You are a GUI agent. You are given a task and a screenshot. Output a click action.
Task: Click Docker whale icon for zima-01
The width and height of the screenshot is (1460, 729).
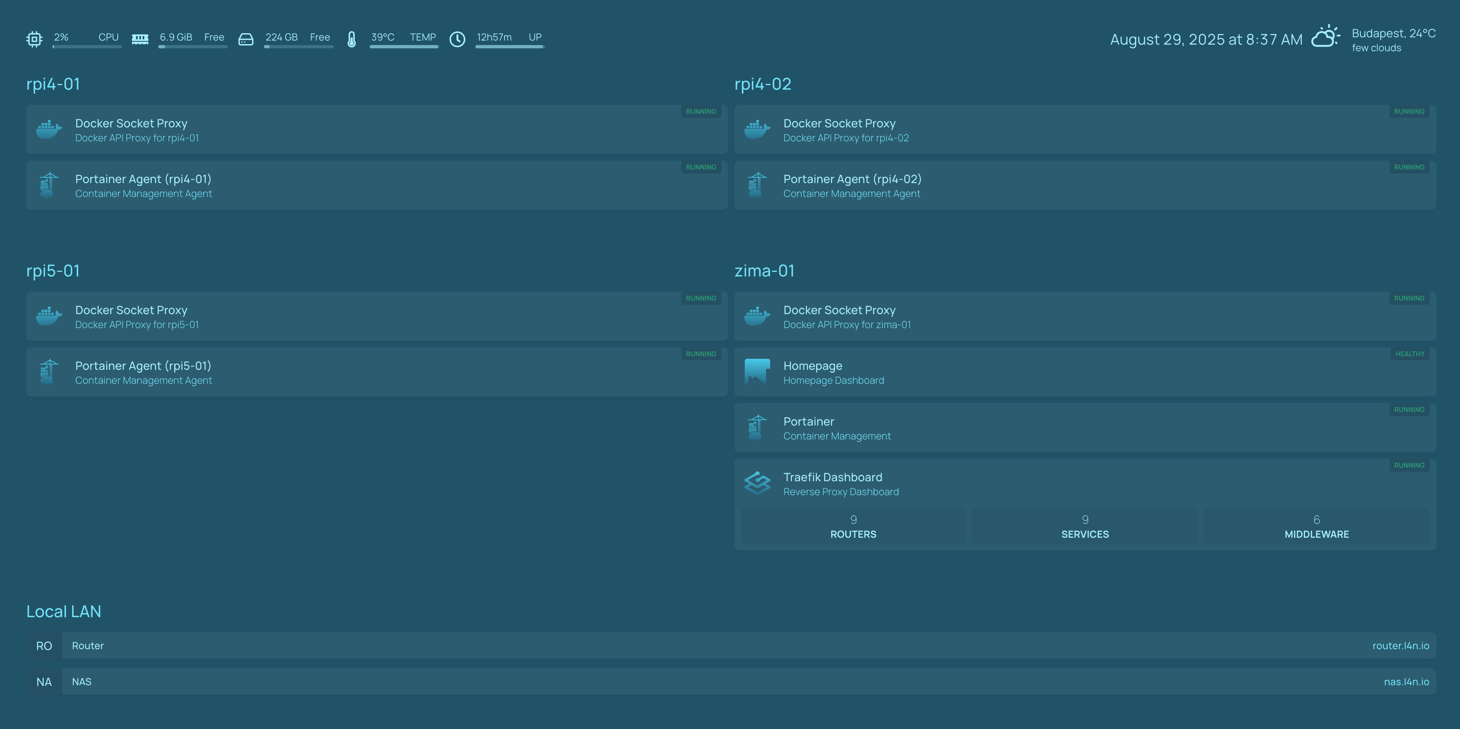(x=757, y=316)
